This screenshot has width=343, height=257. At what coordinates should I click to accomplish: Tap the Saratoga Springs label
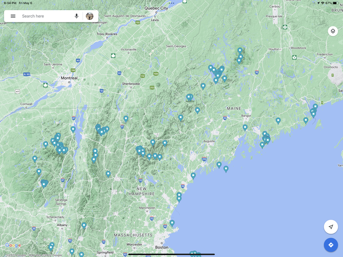(x=61, y=202)
